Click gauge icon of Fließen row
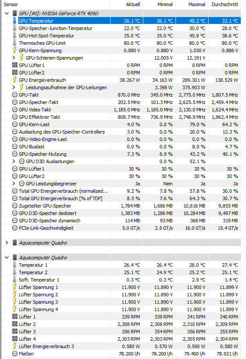 point(15,353)
